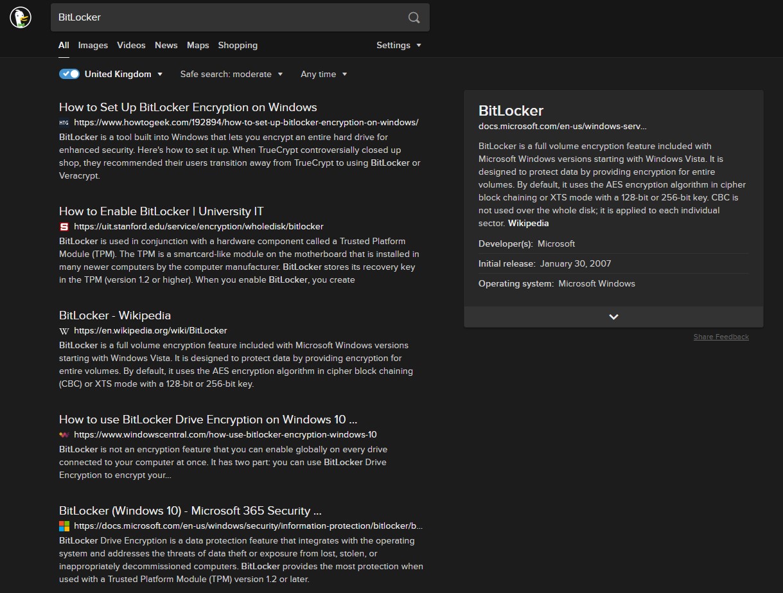The height and width of the screenshot is (593, 783).
Task: Click the DuckDuckGo duck logo
Action: coord(20,17)
